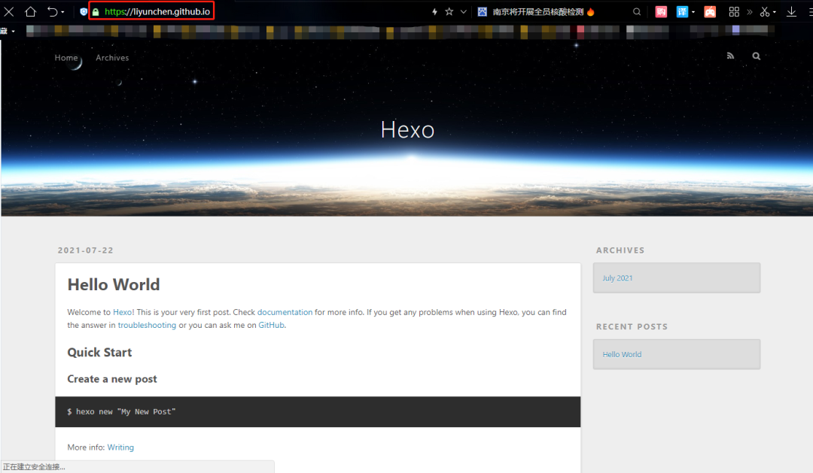Open the blue 译 translate extension

point(682,11)
